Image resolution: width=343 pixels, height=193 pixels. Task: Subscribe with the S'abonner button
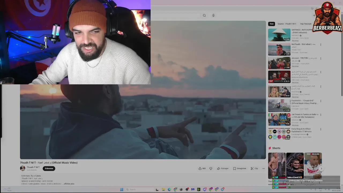[x=49, y=168]
